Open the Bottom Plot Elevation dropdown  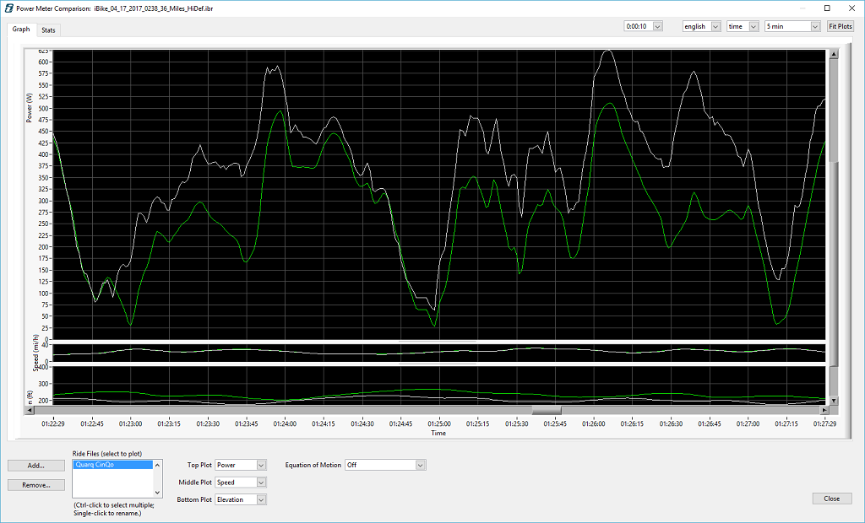coord(241,499)
